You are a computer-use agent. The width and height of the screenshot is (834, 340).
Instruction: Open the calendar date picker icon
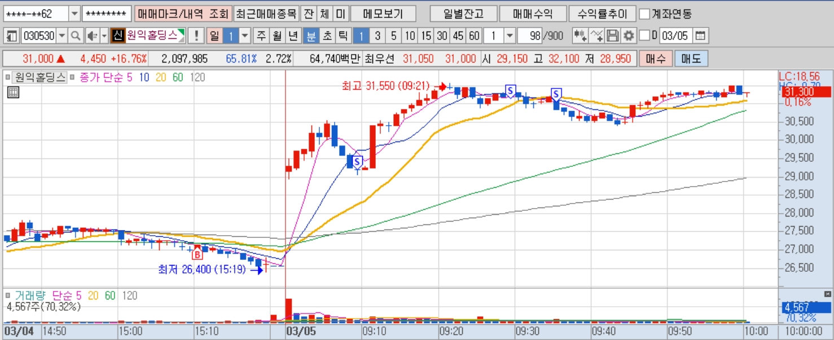pyautogui.click(x=700, y=36)
